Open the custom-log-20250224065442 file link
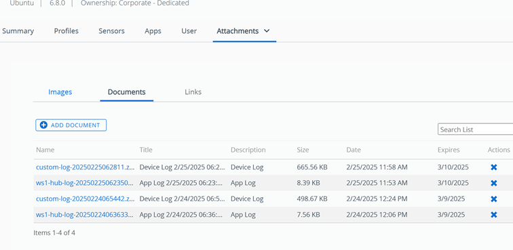 (85, 199)
